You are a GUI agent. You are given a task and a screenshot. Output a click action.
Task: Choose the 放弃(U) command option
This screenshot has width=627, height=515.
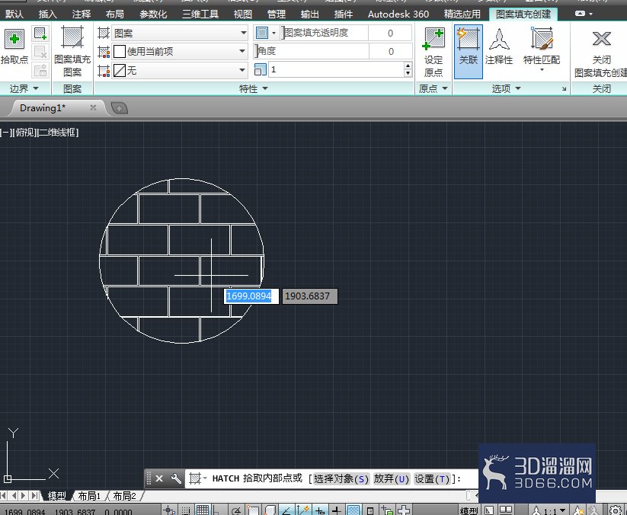tap(391, 478)
